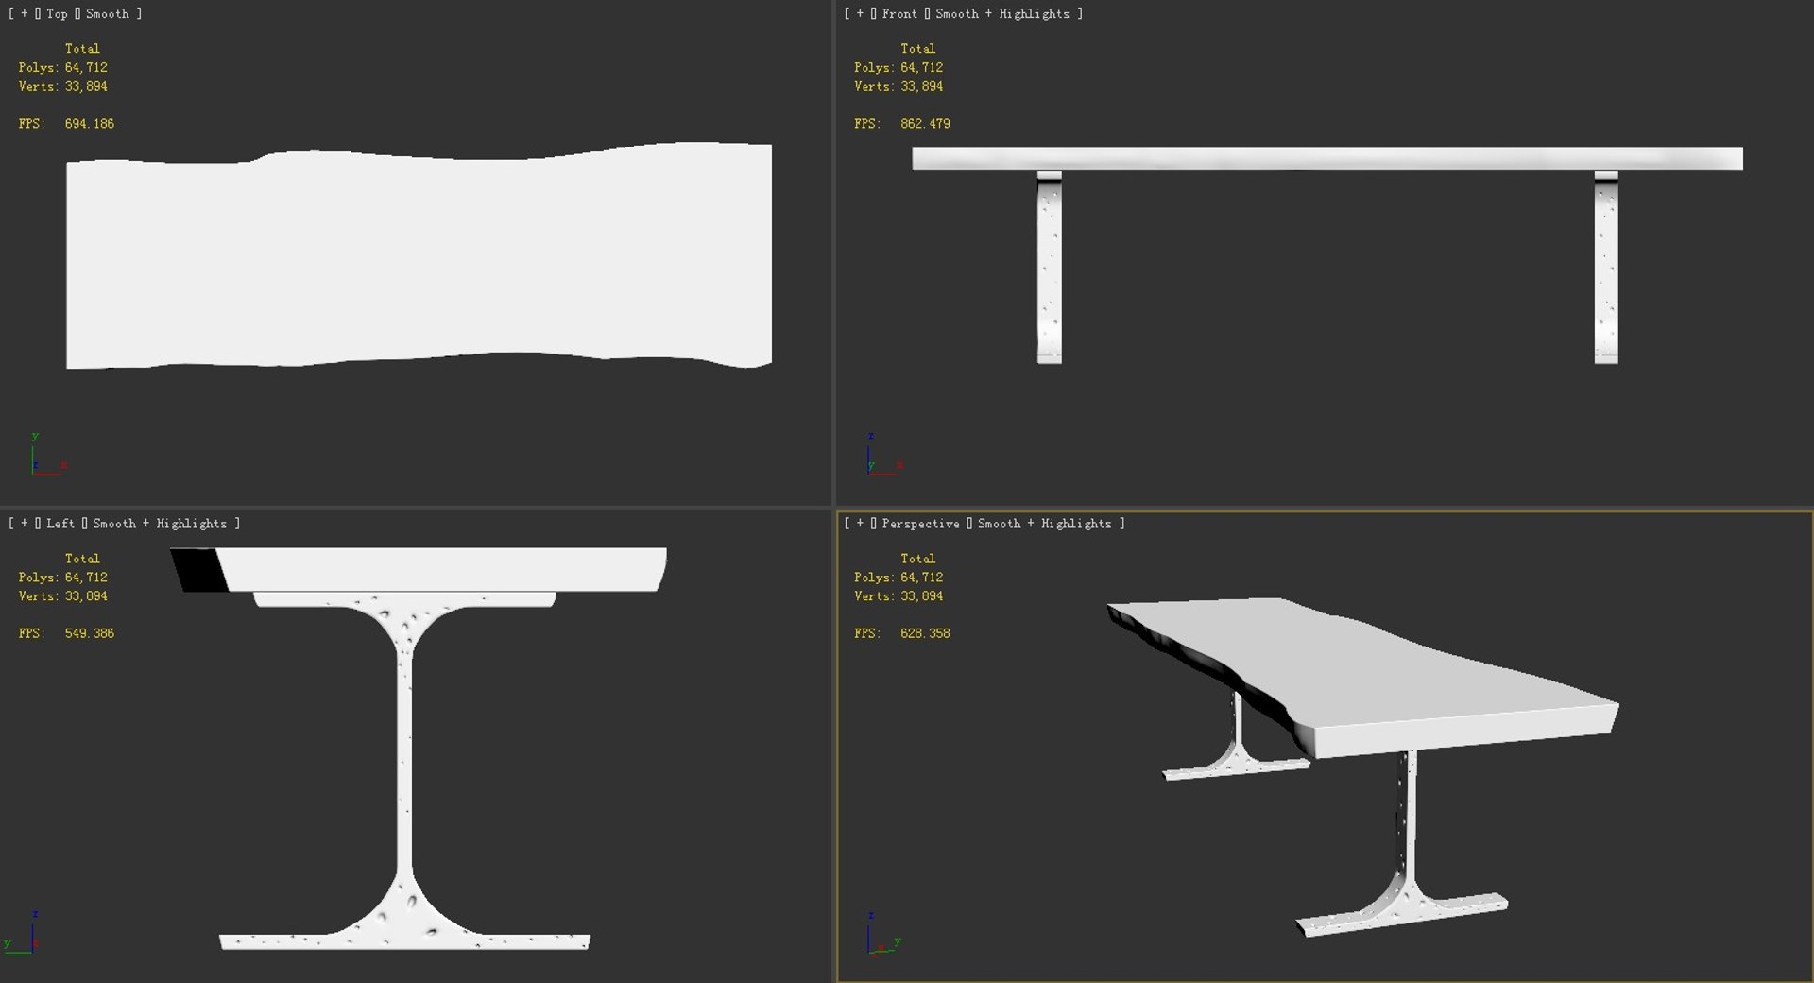Image resolution: width=1814 pixels, height=983 pixels.
Task: Open the Perspective viewport [+] general menu
Action: coord(860,523)
